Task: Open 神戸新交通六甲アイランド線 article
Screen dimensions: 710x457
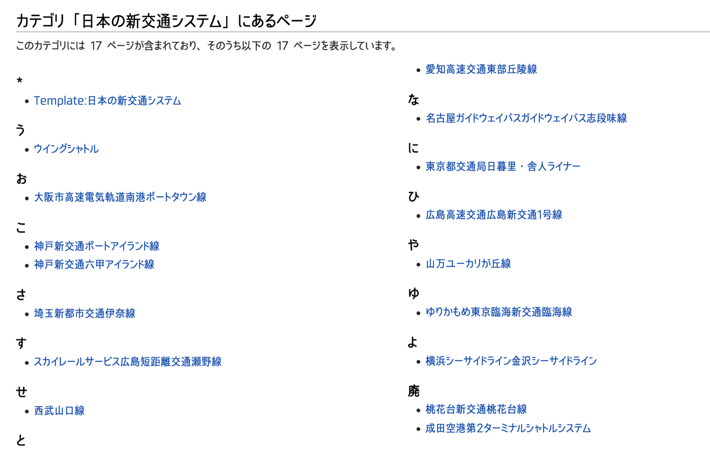Action: pyautogui.click(x=94, y=264)
